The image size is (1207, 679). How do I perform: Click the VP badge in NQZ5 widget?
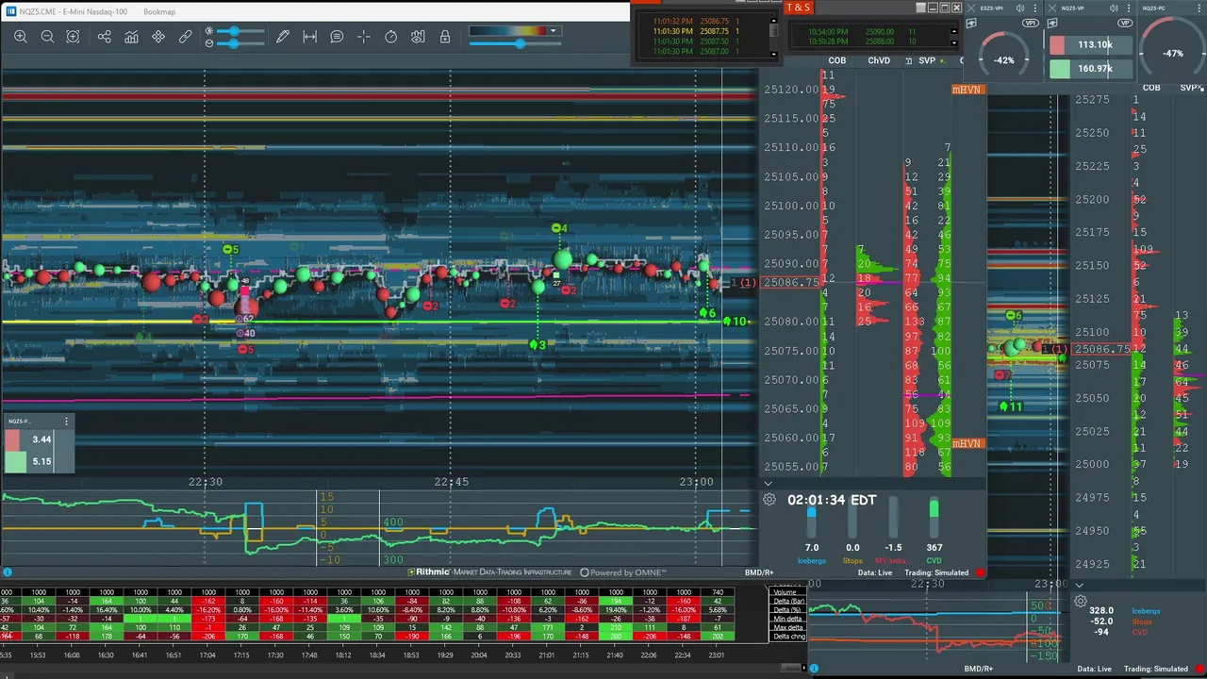point(1124,22)
